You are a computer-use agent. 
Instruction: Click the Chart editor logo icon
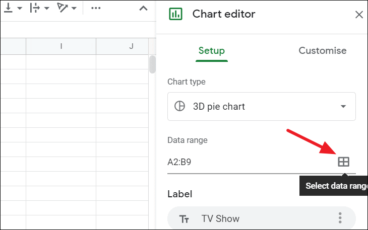tap(176, 14)
